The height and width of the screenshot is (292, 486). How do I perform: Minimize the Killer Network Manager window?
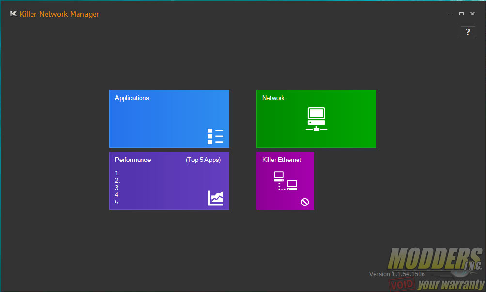[x=450, y=14]
